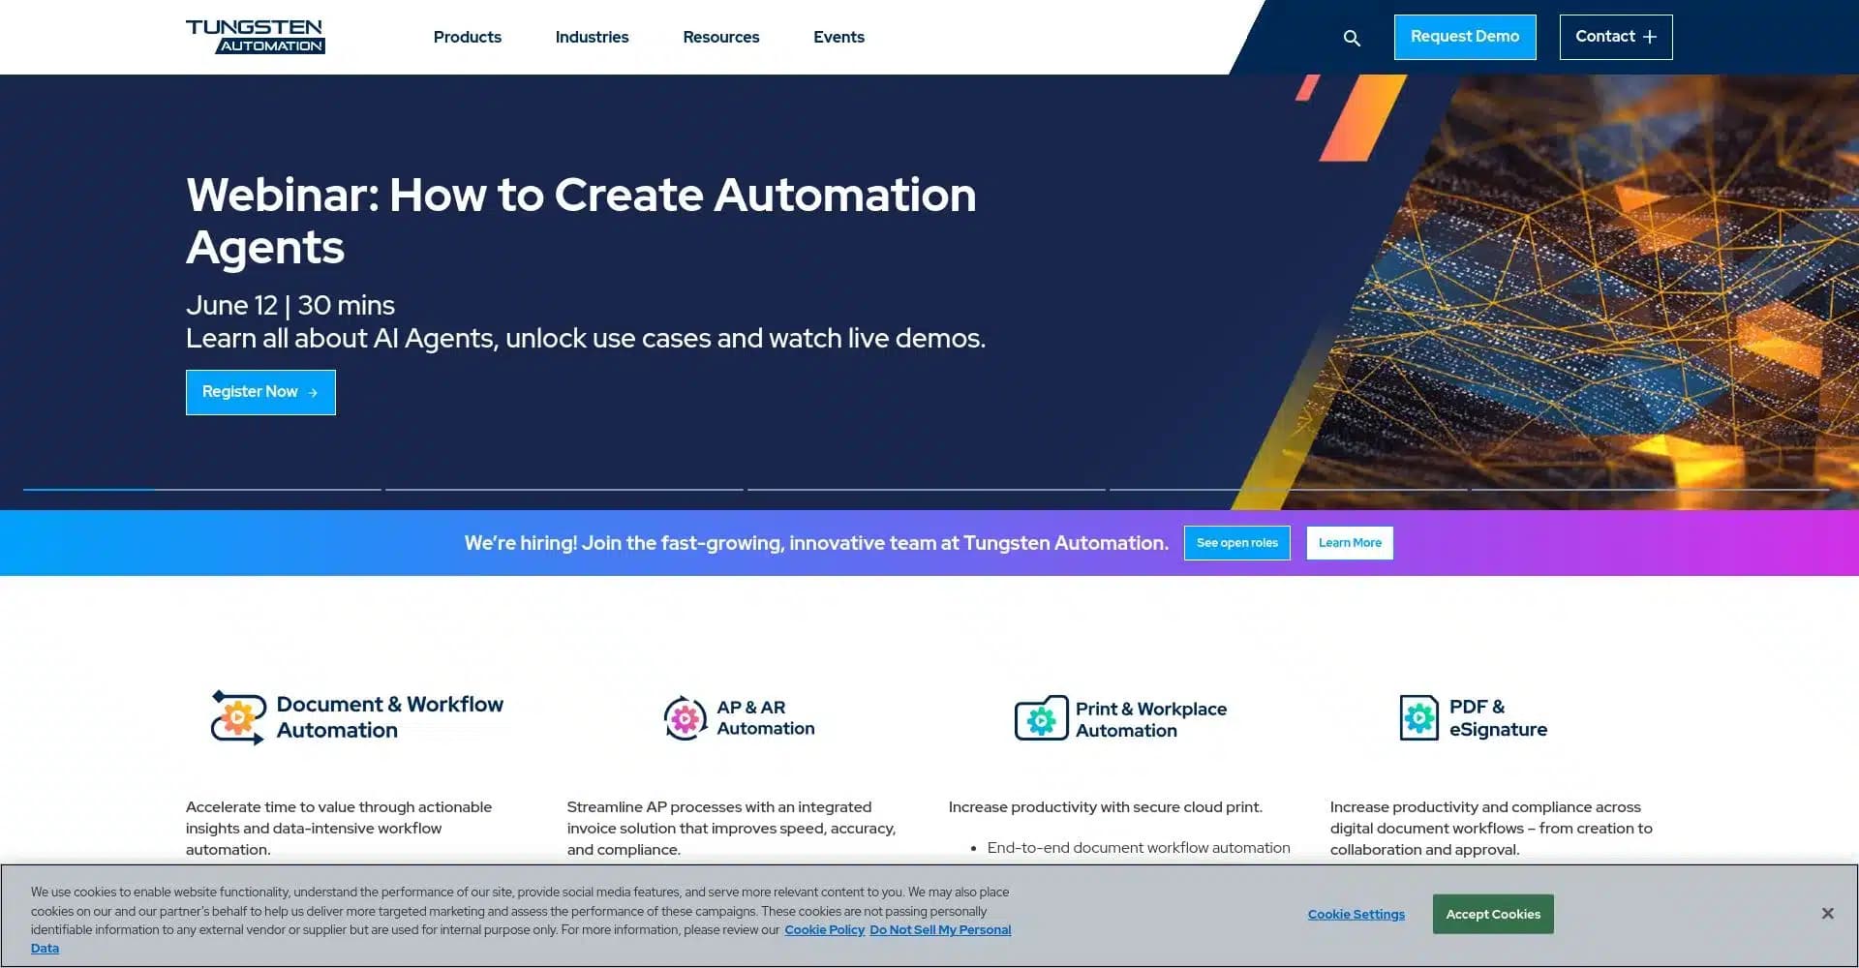Open the Resources dropdown
The width and height of the screenshot is (1859, 968).
720,37
